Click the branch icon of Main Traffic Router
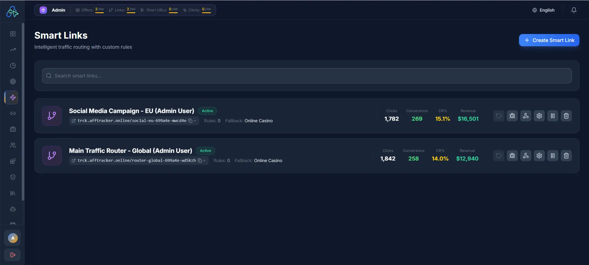 [x=52, y=156]
